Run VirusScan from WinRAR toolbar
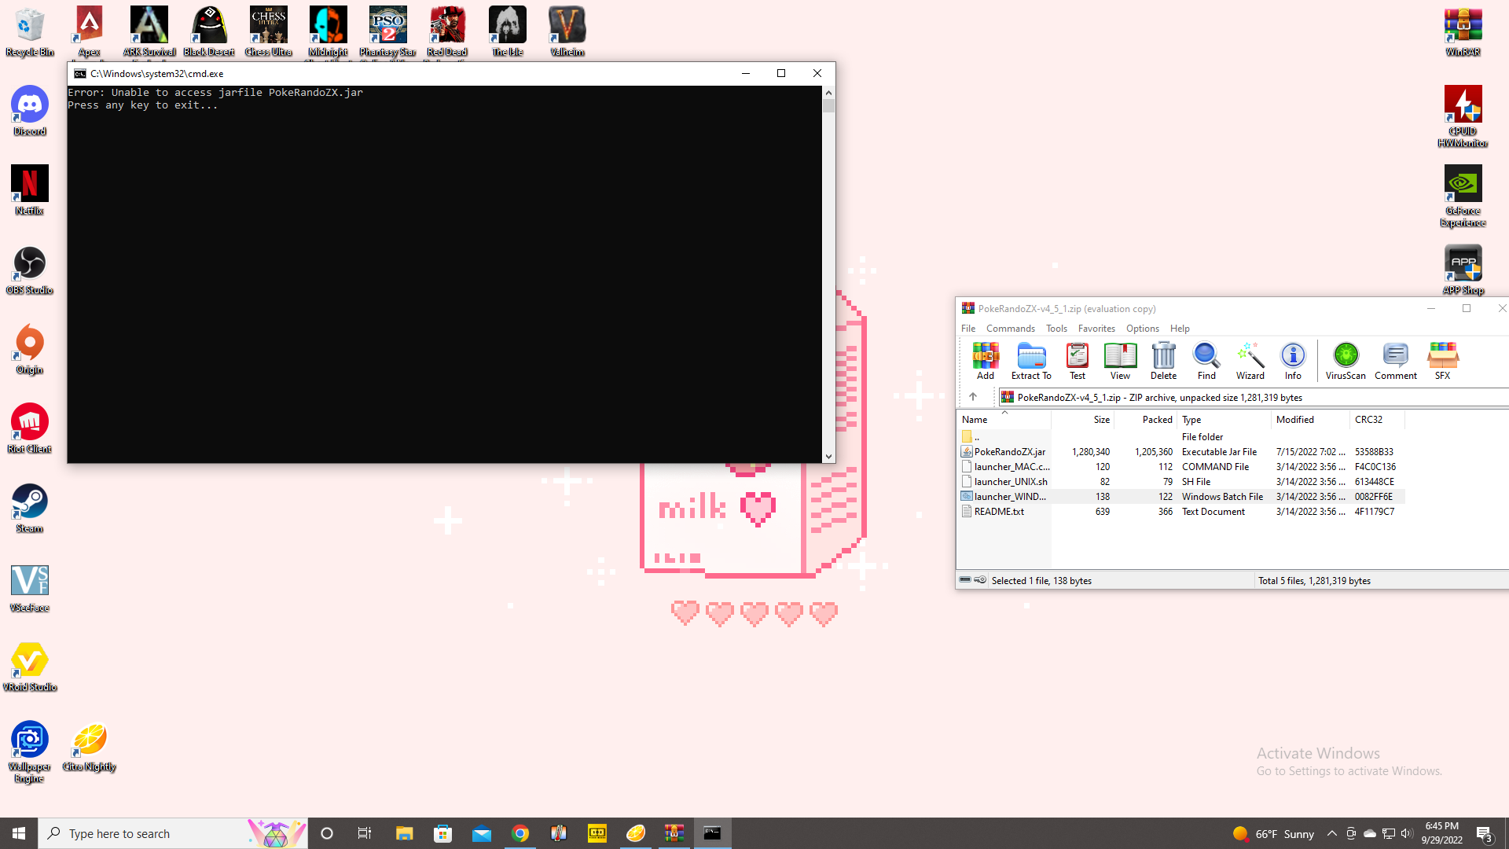The height and width of the screenshot is (849, 1509). [1346, 361]
